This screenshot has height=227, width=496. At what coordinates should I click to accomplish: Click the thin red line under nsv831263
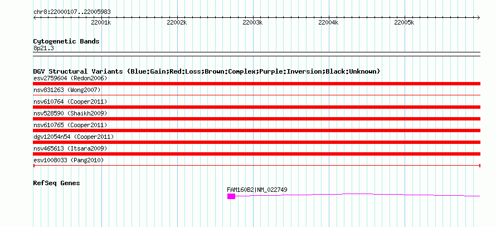256,95
